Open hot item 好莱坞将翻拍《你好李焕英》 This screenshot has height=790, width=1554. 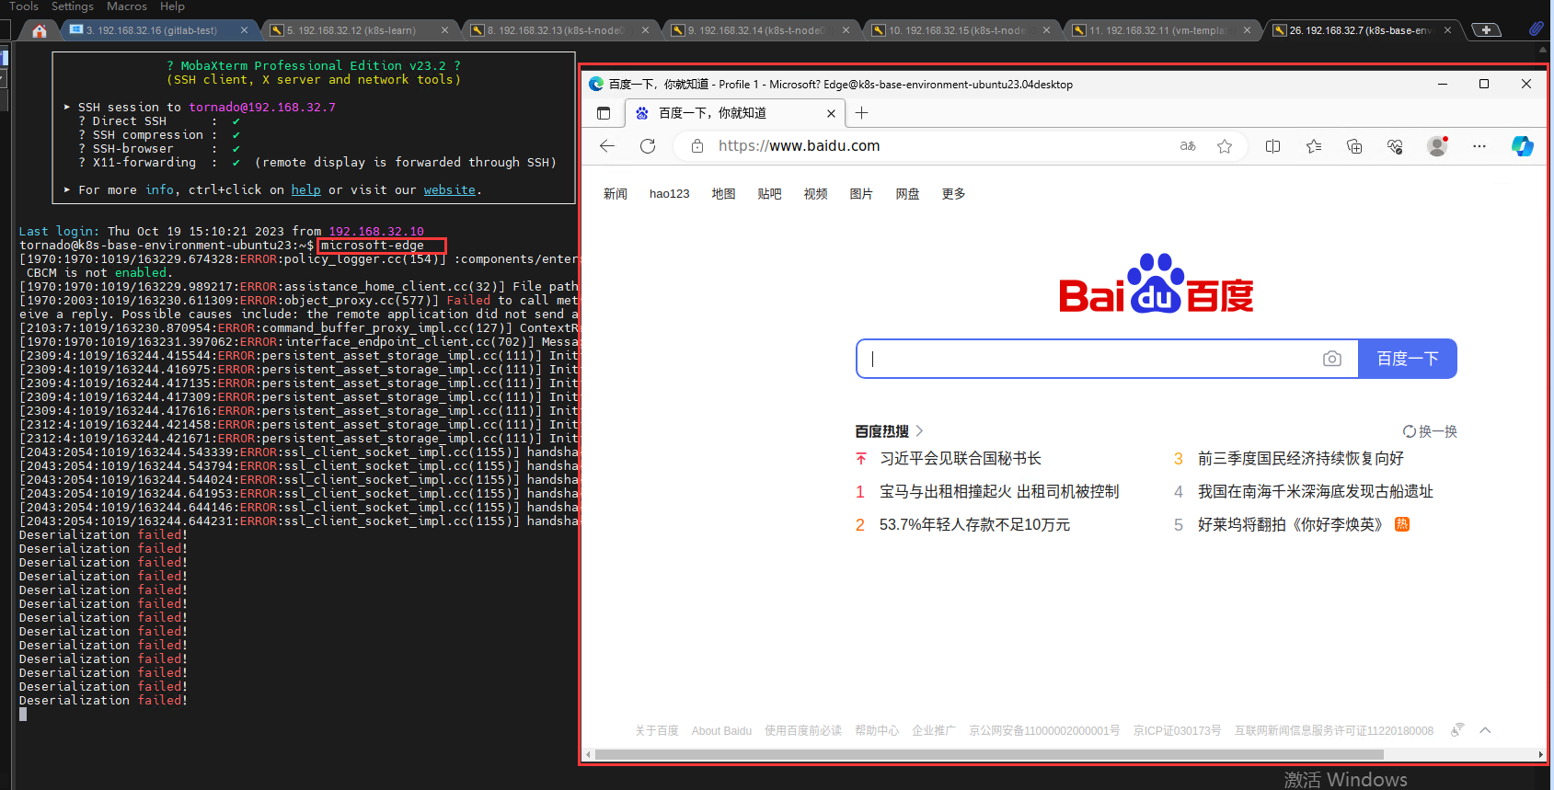pyautogui.click(x=1290, y=525)
